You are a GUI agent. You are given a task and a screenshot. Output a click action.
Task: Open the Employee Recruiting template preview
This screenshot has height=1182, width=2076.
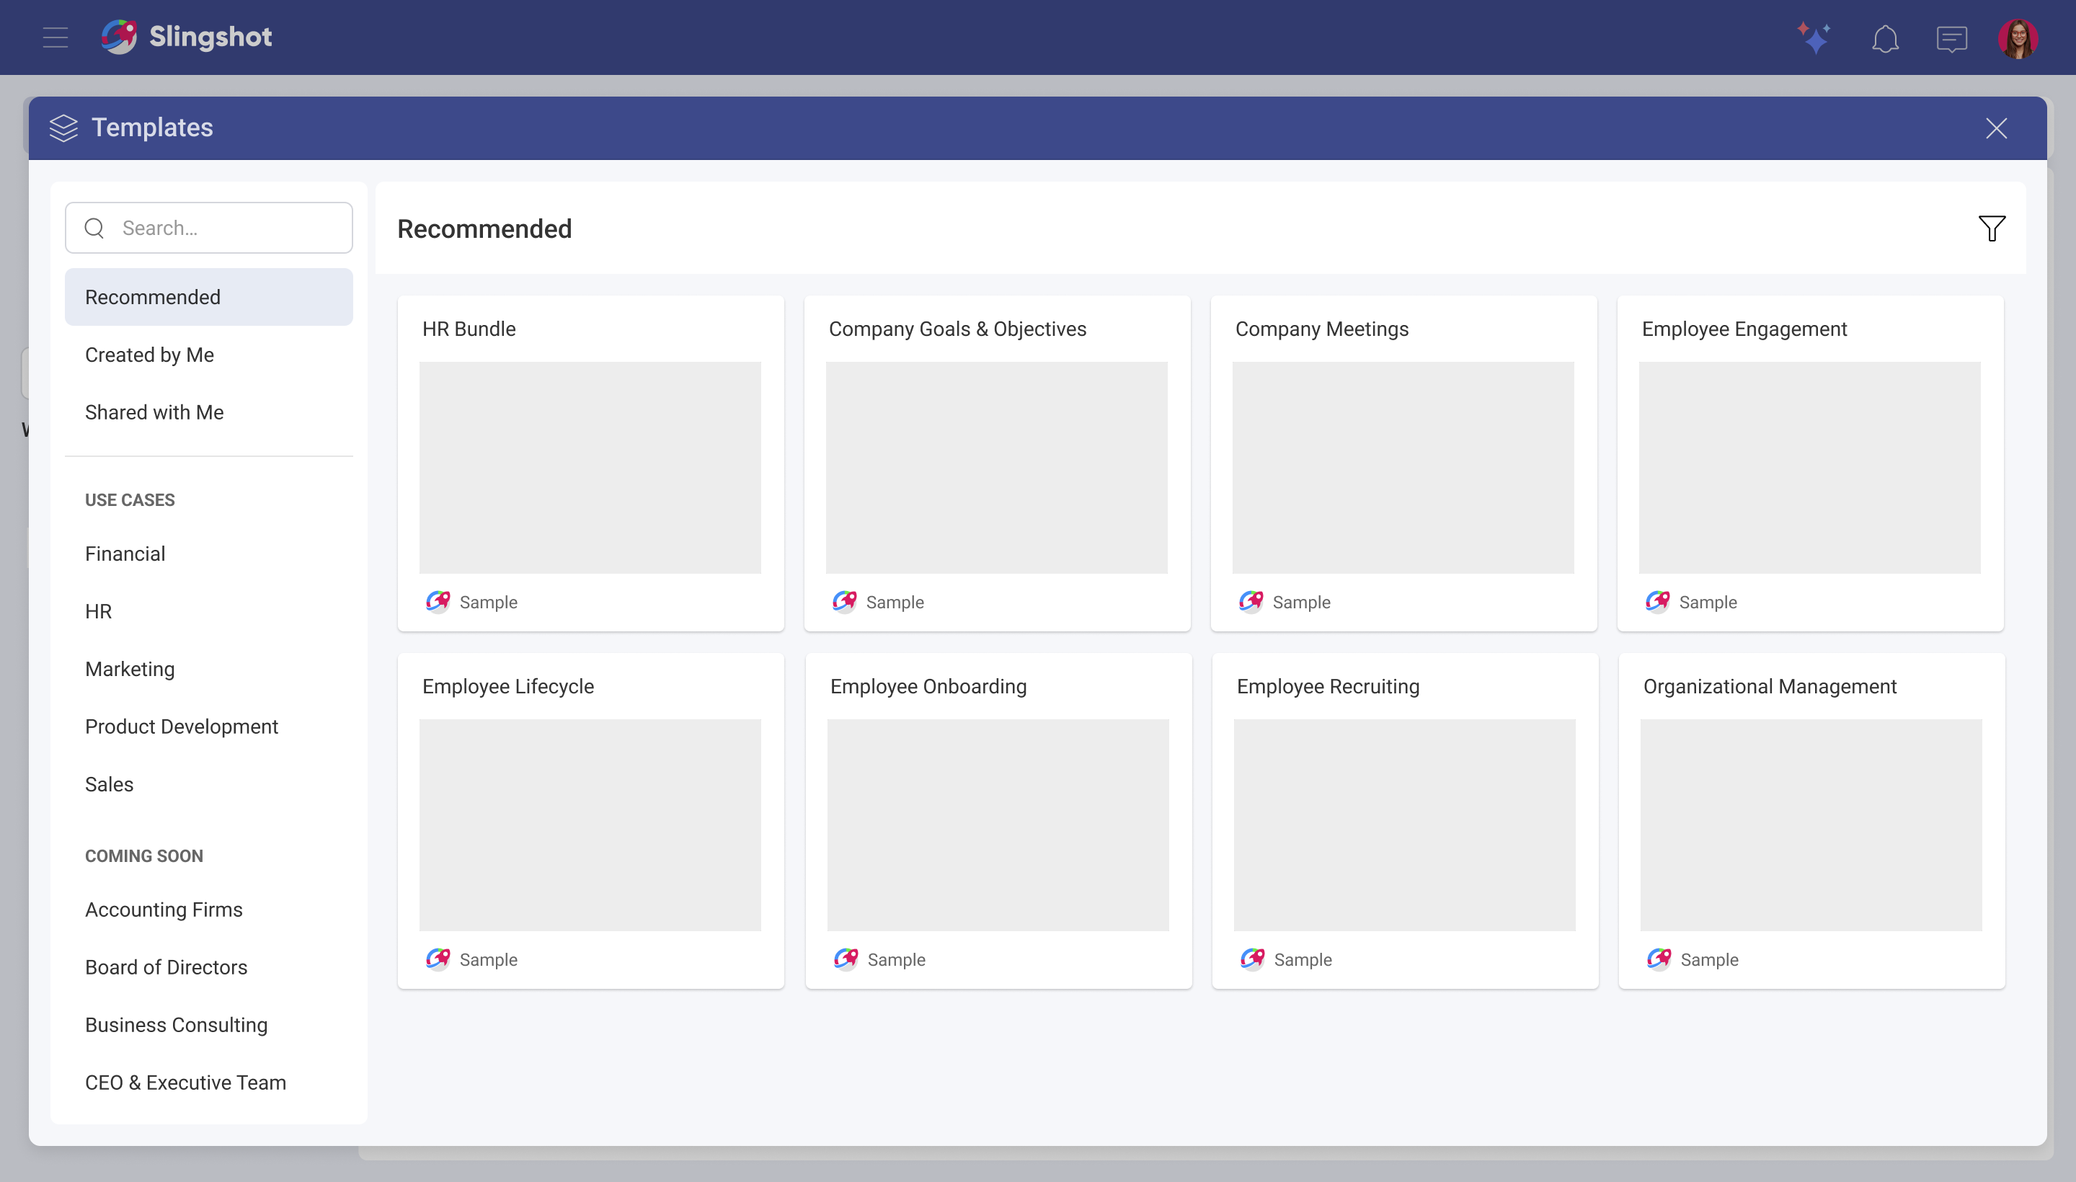pos(1405,825)
